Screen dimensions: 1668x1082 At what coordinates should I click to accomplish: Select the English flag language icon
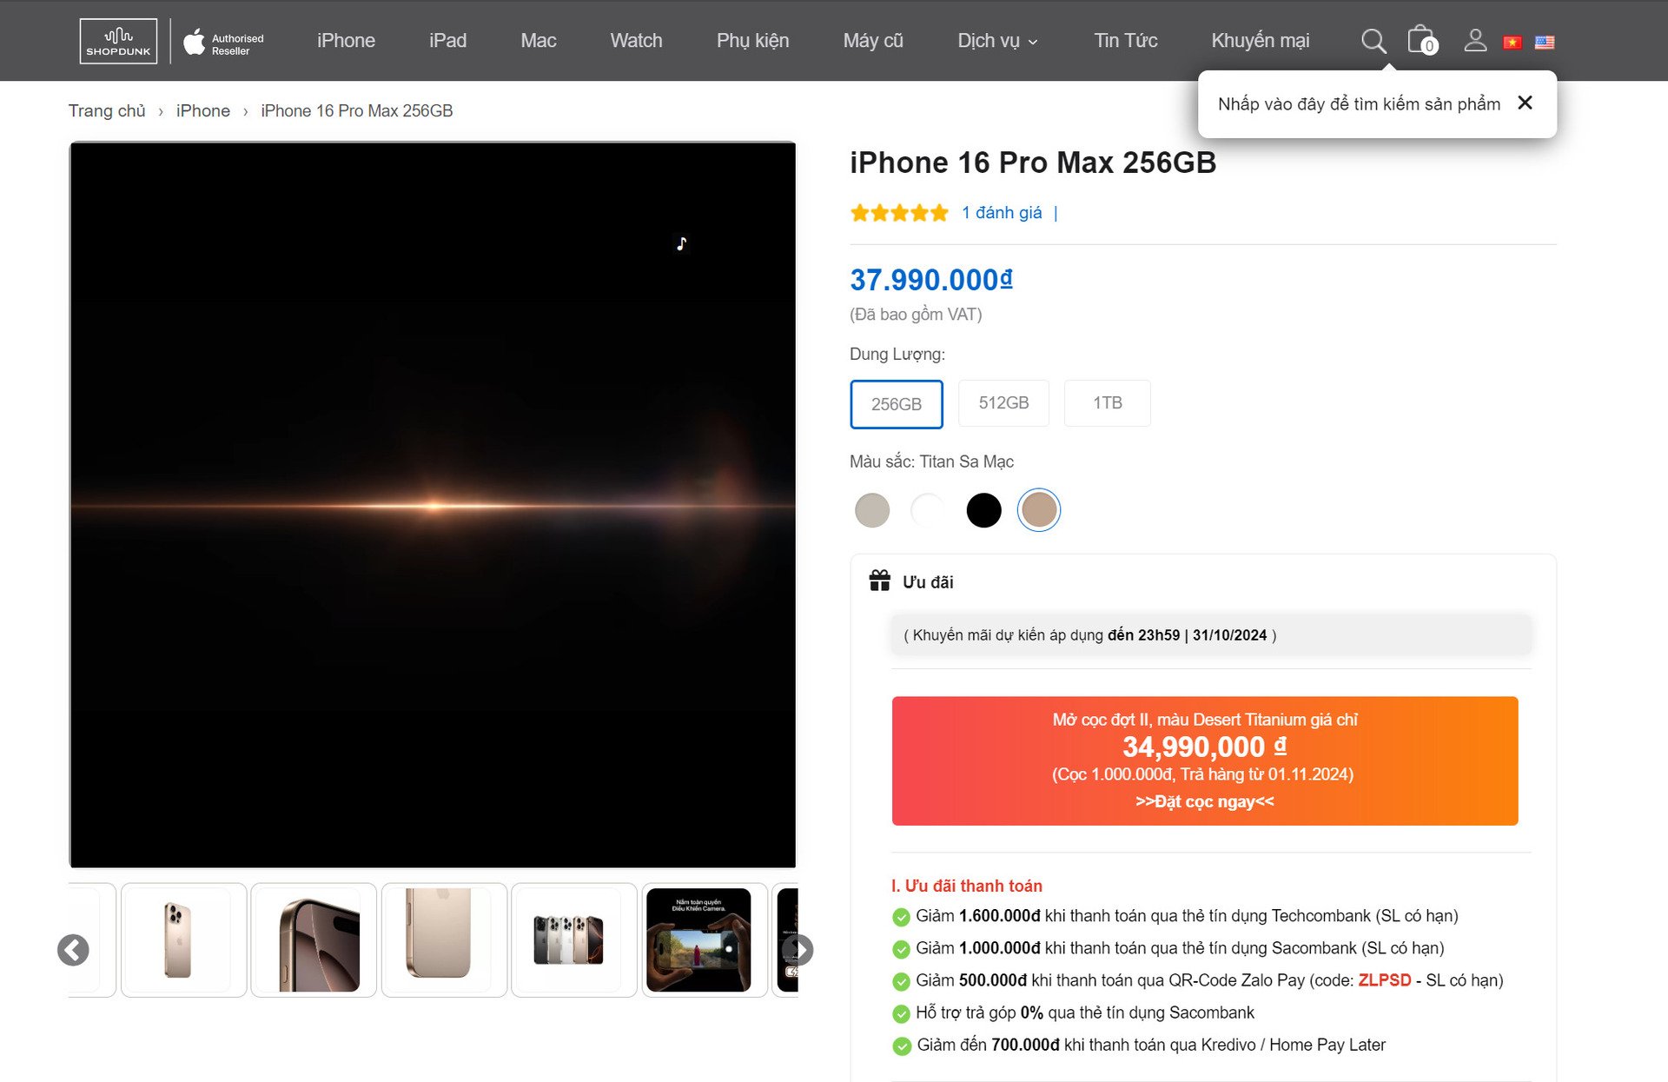point(1546,42)
